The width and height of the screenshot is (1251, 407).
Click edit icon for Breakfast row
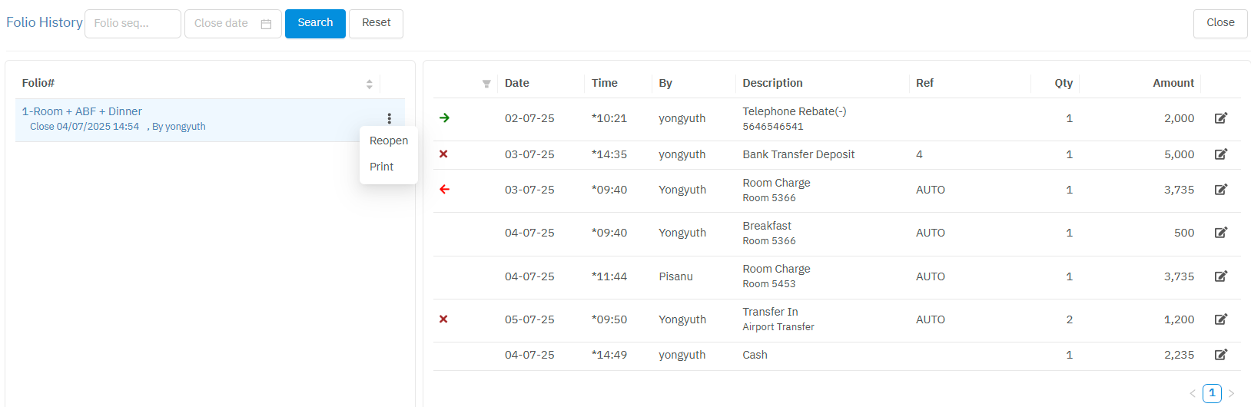pyautogui.click(x=1220, y=233)
